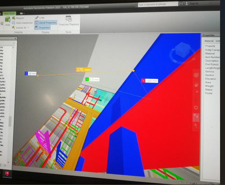Viewport: 225px width, 185px height.
Task: Click the Description property row
Action: tap(212, 61)
